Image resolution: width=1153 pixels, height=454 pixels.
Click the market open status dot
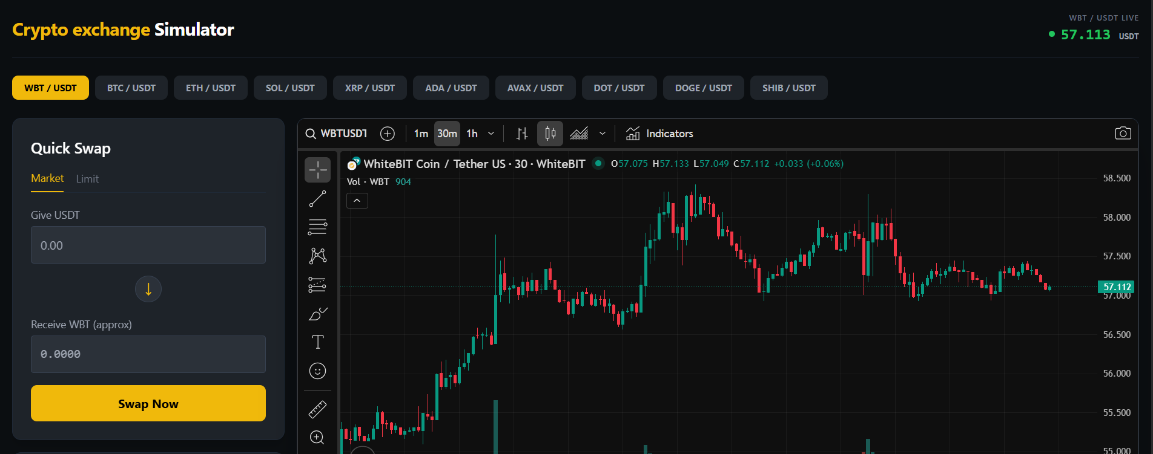pos(598,163)
